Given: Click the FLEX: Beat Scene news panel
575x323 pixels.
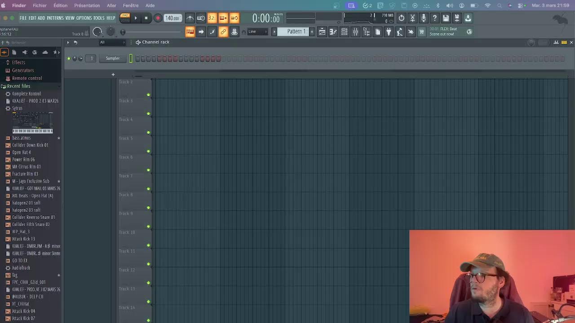Looking at the screenshot, I should click(x=451, y=31).
